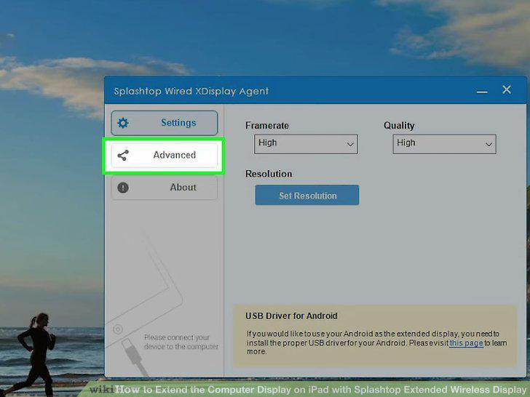
Task: Click the Framerate label
Action: click(x=267, y=126)
